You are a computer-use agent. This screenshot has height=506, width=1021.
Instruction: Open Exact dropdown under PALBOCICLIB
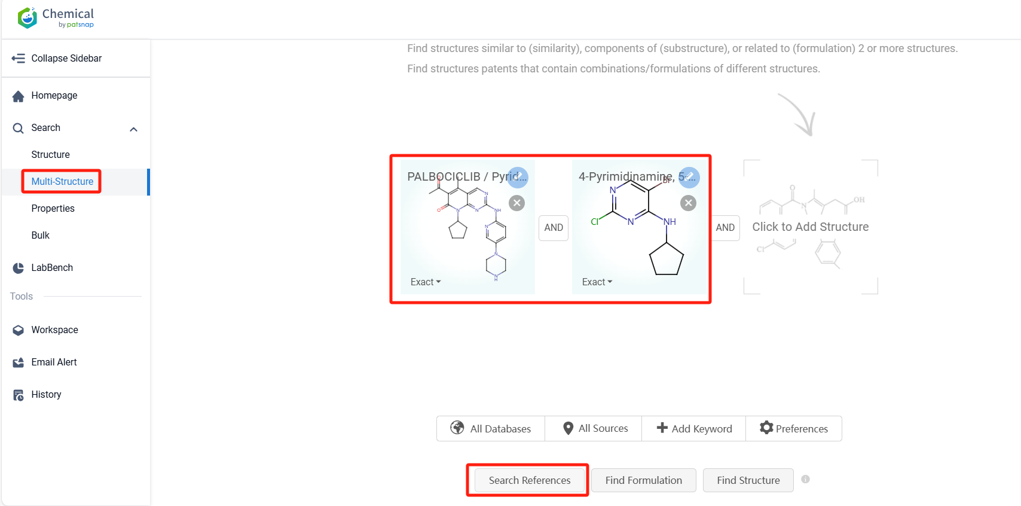point(426,282)
